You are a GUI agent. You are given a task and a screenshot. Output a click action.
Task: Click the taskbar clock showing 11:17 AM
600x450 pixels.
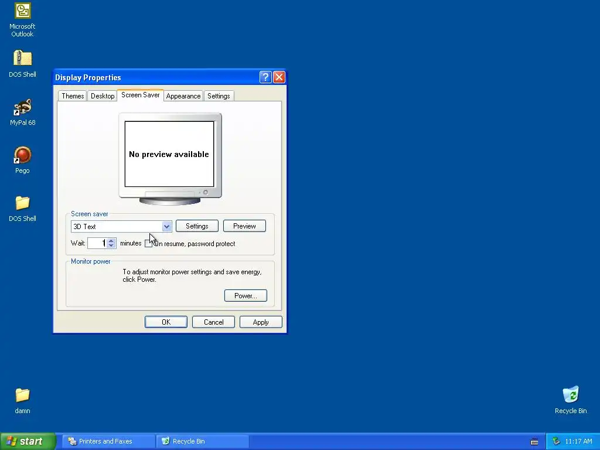click(578, 442)
